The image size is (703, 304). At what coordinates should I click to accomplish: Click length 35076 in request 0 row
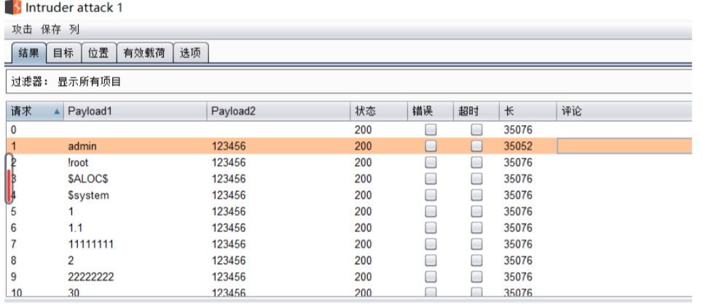518,130
